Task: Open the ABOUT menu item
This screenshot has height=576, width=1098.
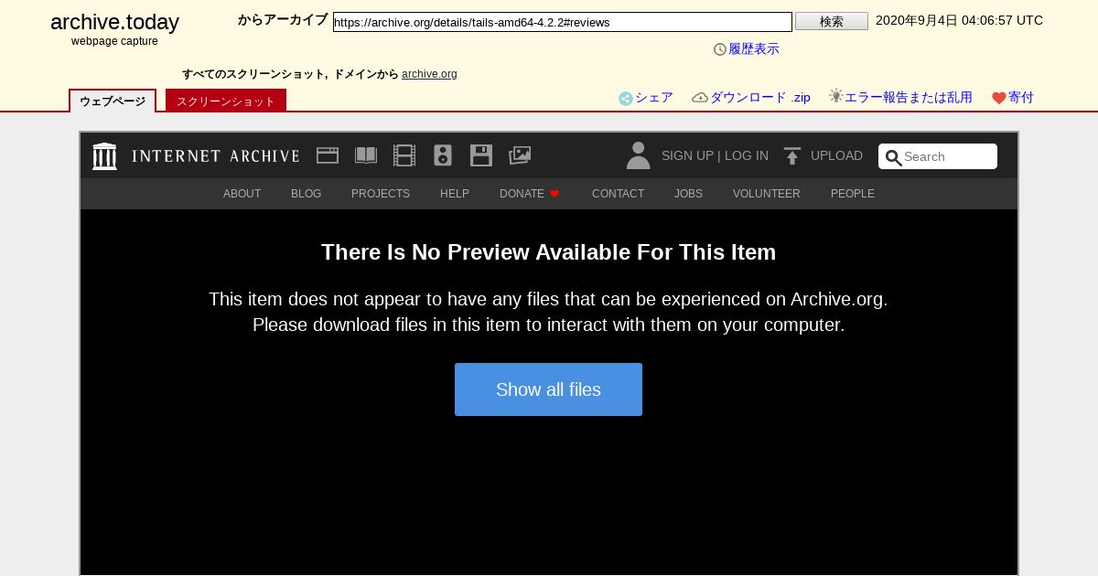Action: coord(242,194)
